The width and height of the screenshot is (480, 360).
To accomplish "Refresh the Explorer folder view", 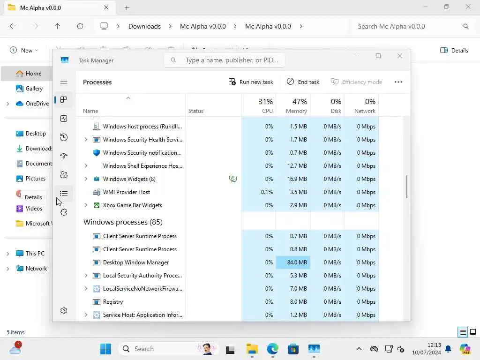I will tap(80, 26).
